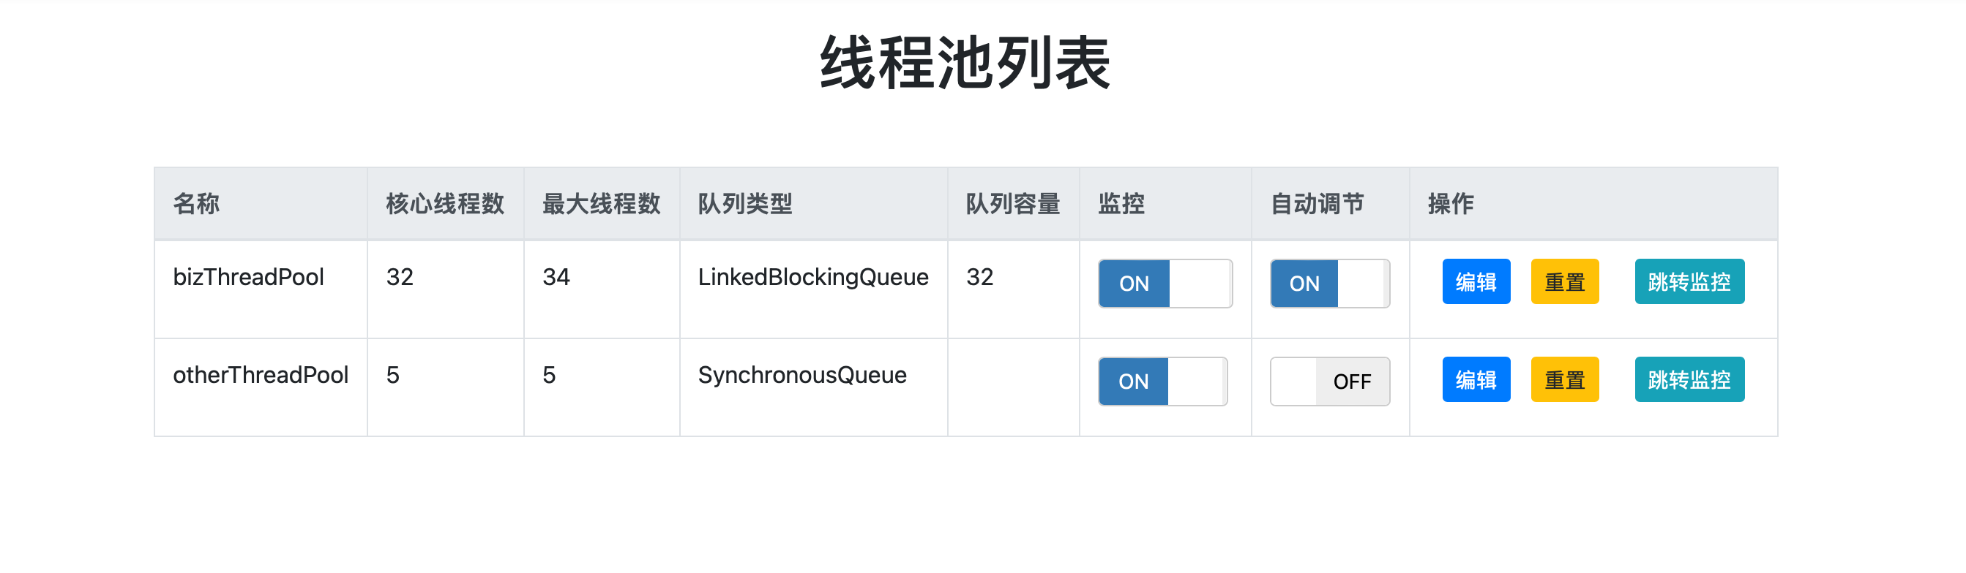Open 跳转监控 for bizThreadPool
This screenshot has width=1966, height=573.
(1688, 282)
